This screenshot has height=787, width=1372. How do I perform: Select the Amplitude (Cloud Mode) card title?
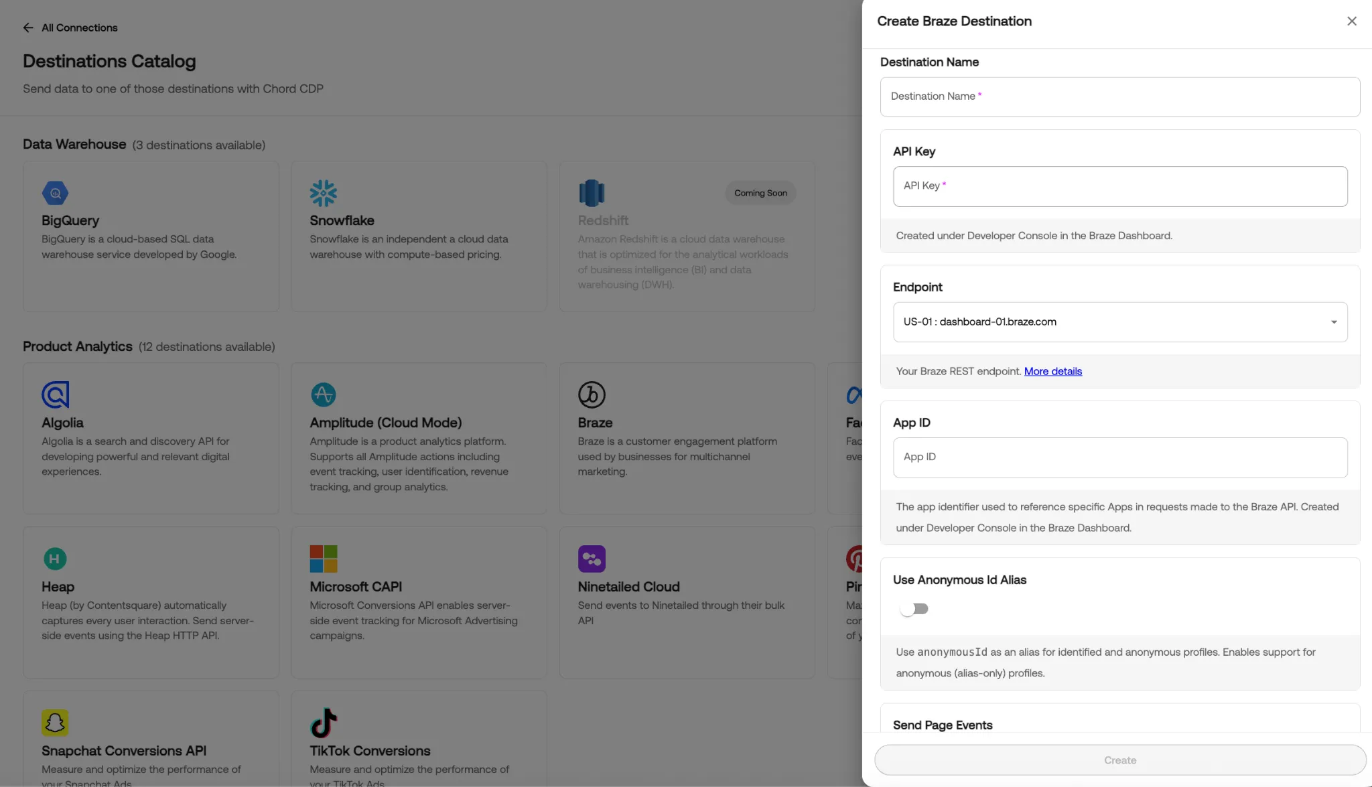386,423
